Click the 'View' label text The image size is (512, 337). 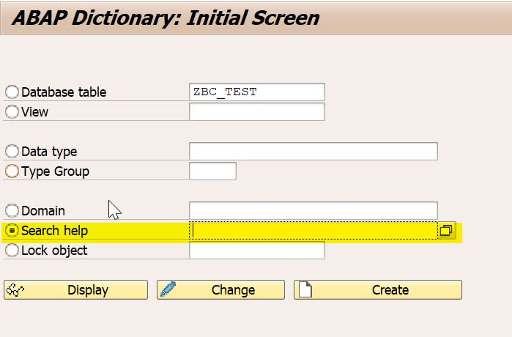[35, 112]
